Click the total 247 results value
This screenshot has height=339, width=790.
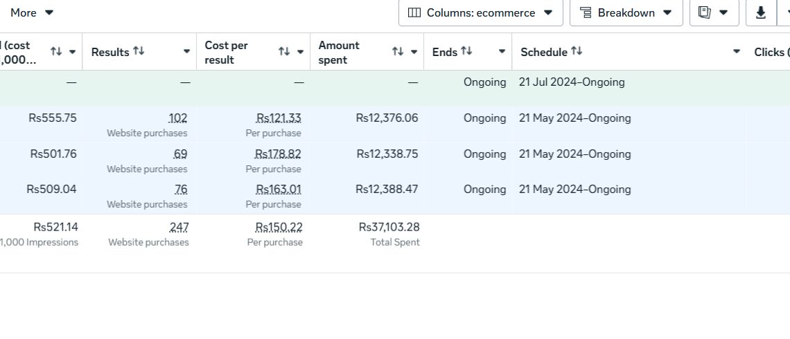179,228
